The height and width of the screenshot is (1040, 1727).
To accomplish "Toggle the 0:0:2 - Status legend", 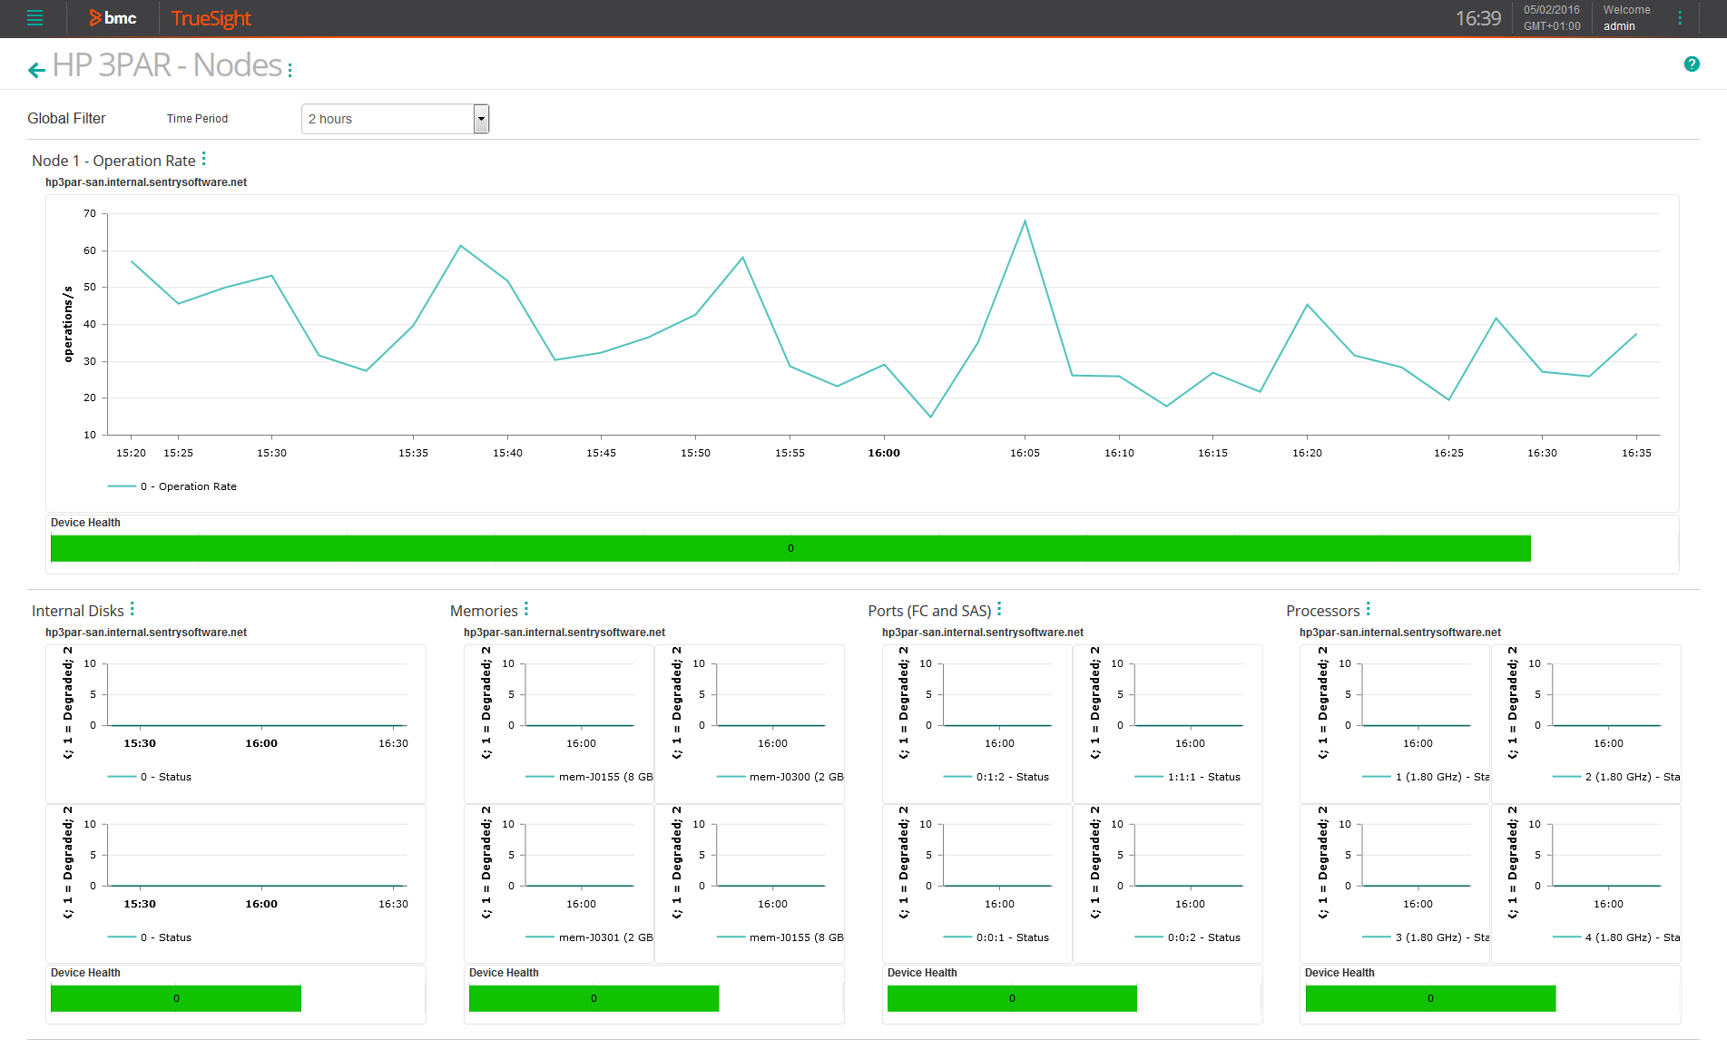I will click(1188, 937).
